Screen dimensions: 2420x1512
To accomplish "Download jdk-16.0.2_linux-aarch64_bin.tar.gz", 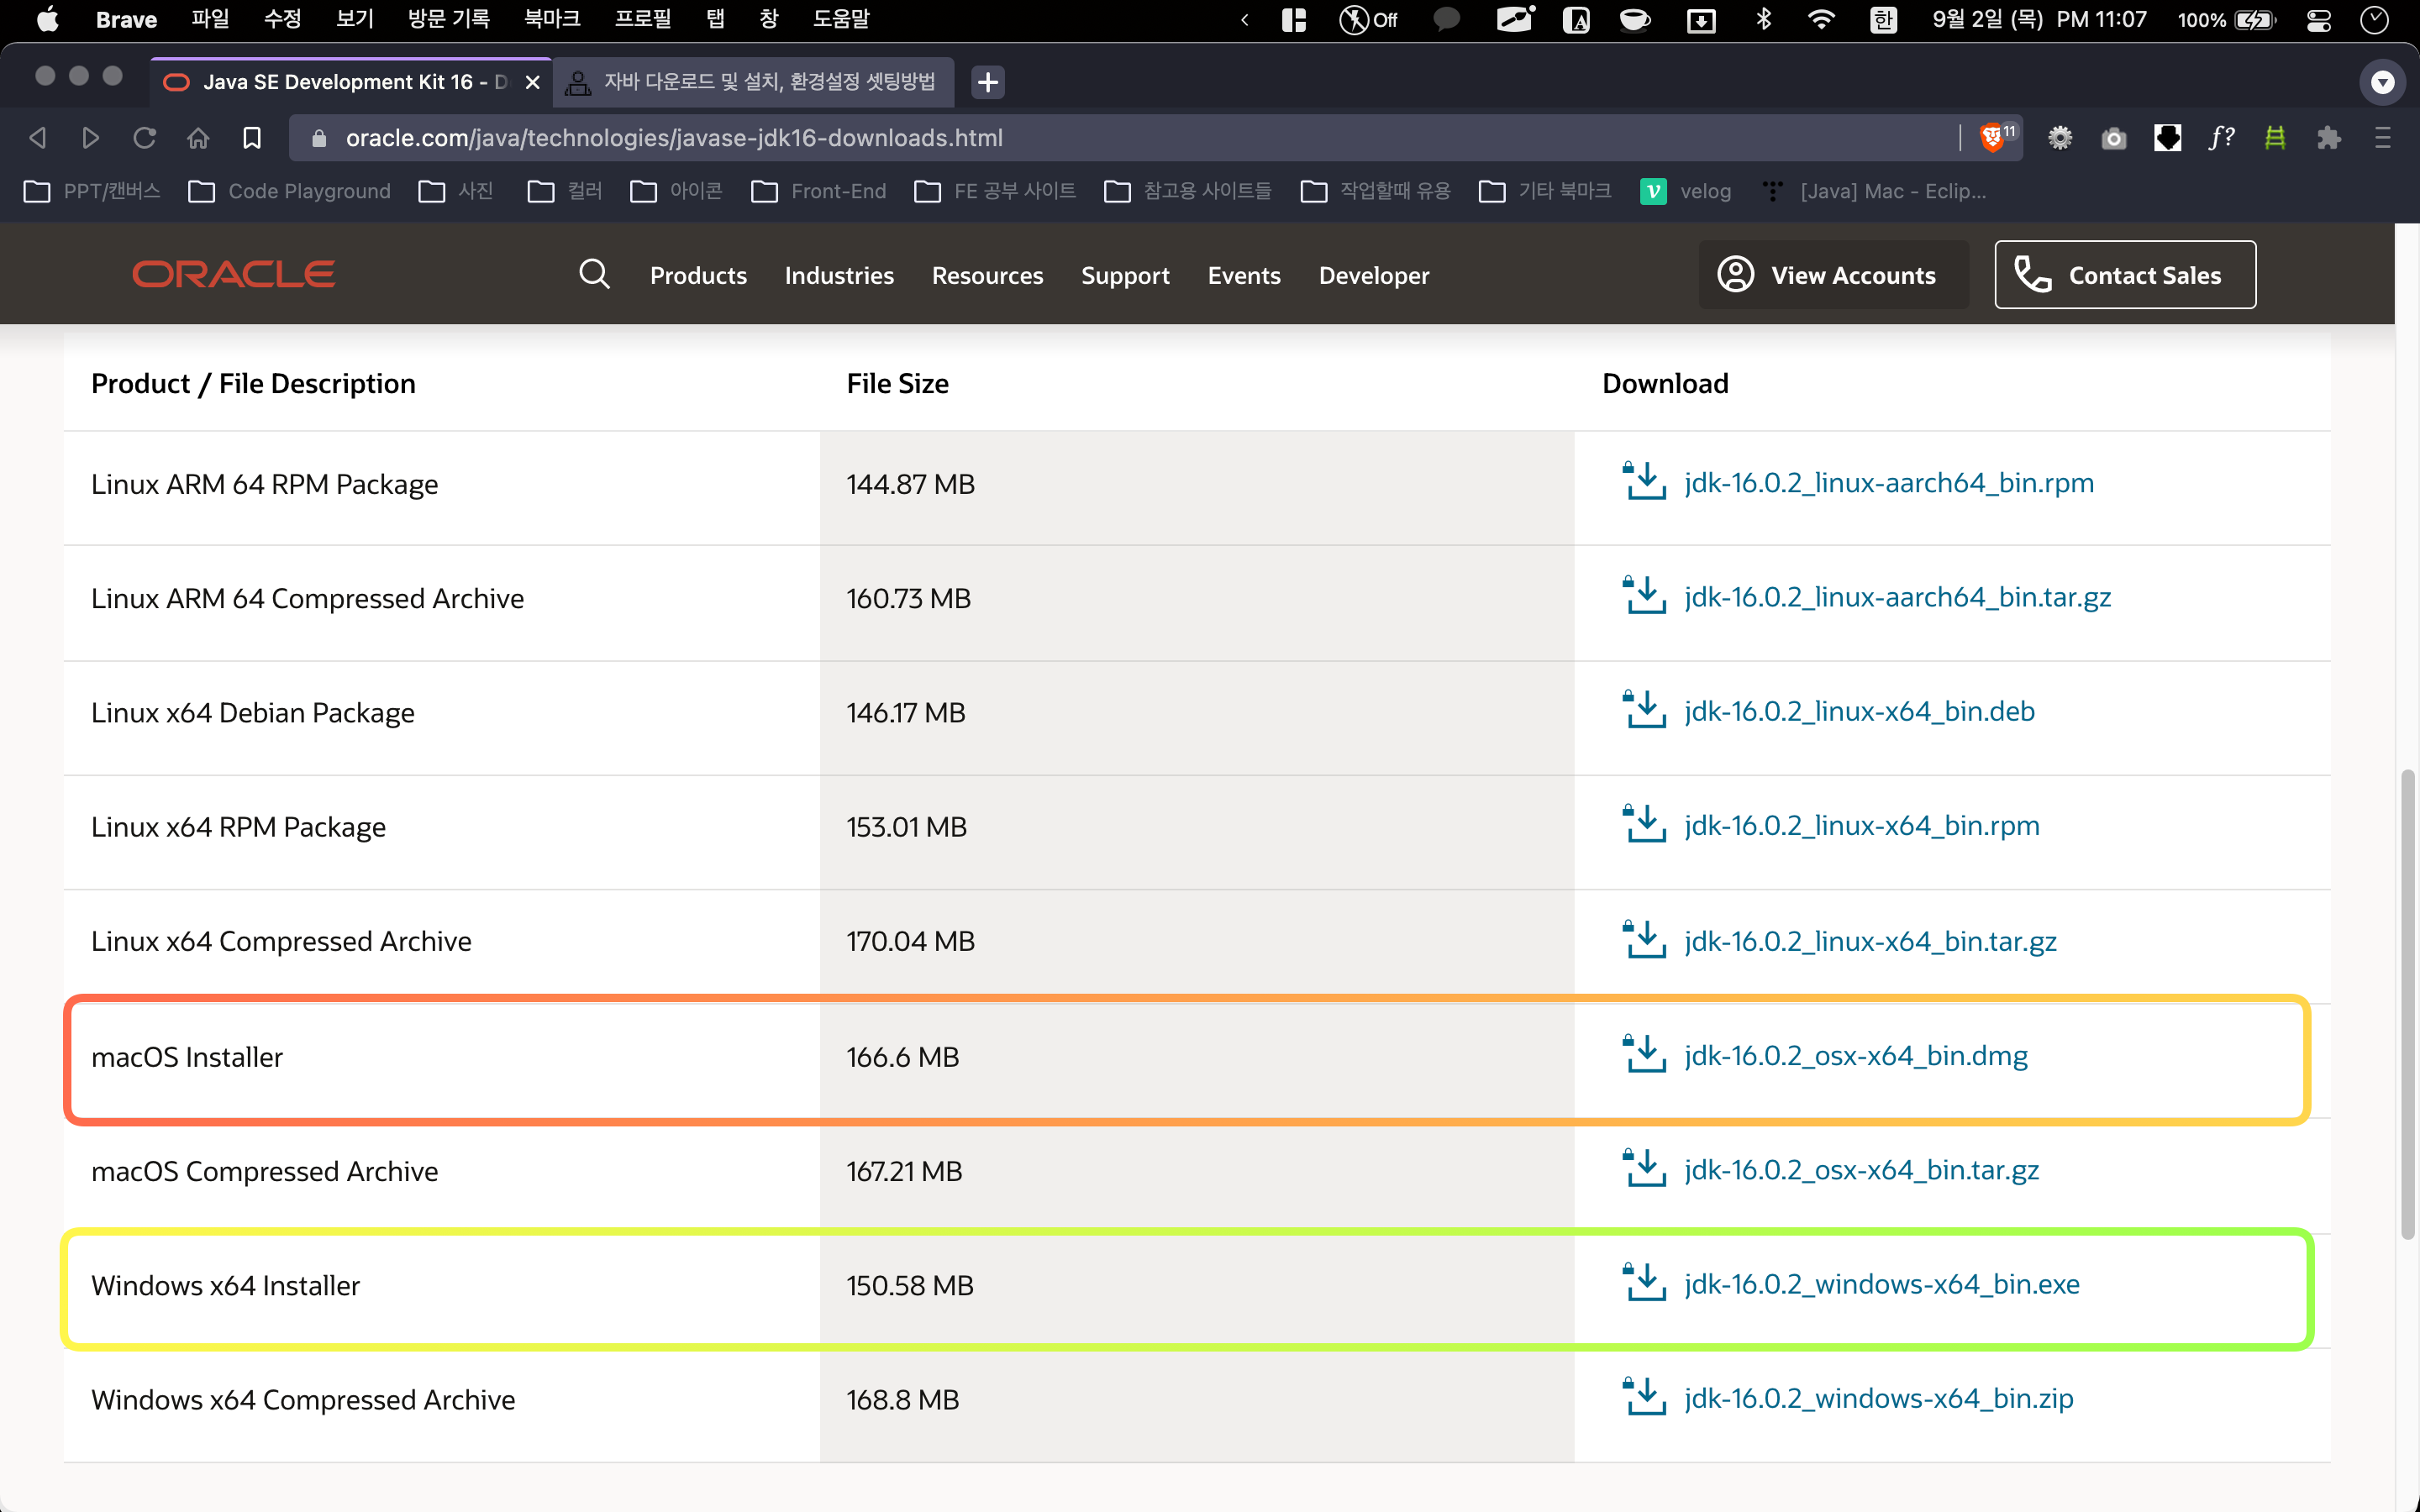I will pos(1897,597).
